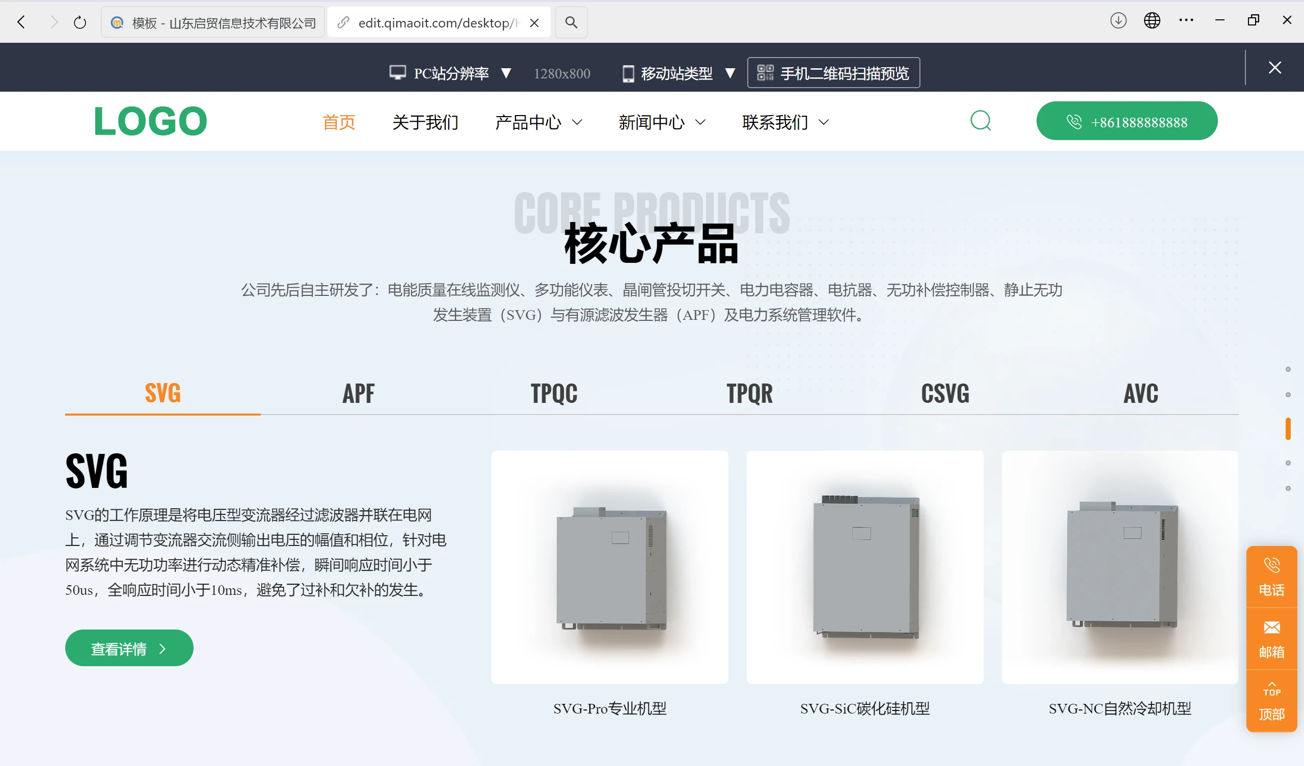Return to top with 顶部 button
This screenshot has width=1304, height=766.
click(1272, 701)
